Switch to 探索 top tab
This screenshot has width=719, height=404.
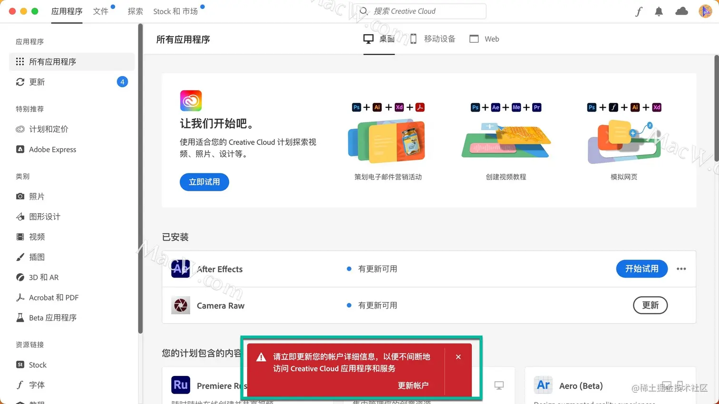[x=136, y=11]
